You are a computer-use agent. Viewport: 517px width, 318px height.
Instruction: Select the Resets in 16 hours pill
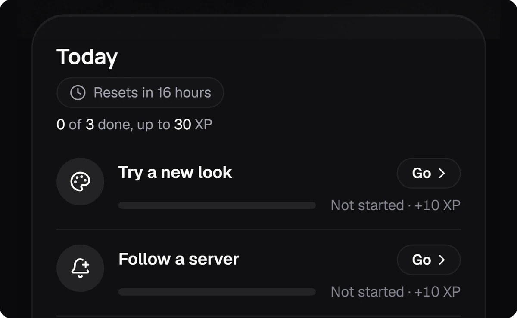[140, 92]
